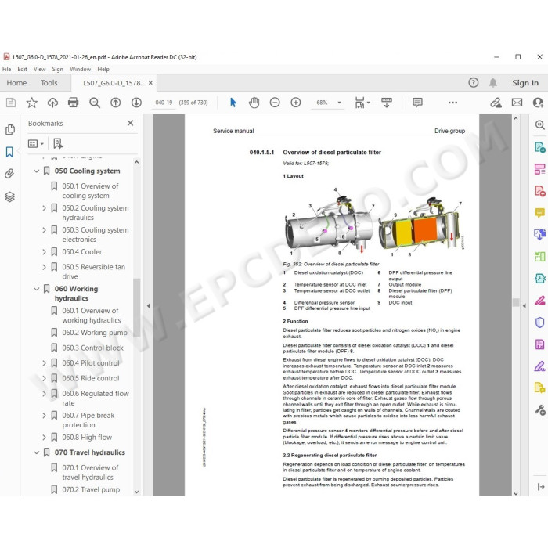Viewport: 548px width, 548px height.
Task: Open the zoom level dropdown arrow
Action: point(339,103)
